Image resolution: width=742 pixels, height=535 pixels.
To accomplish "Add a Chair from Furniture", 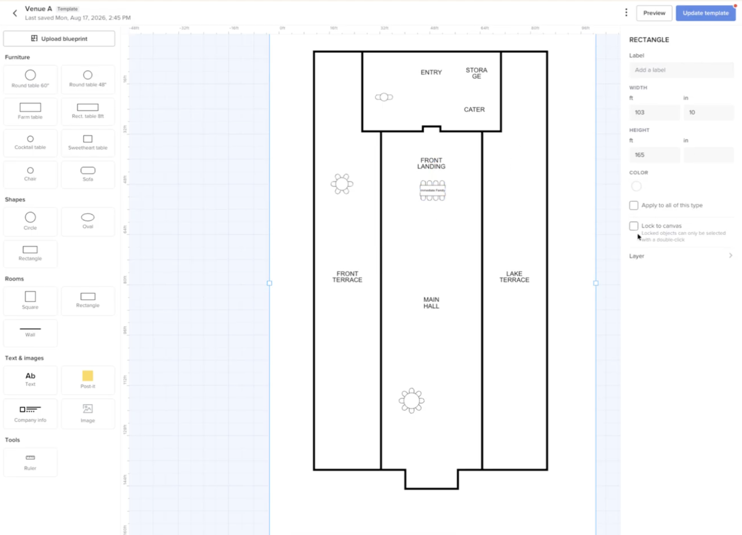I will 30,174.
